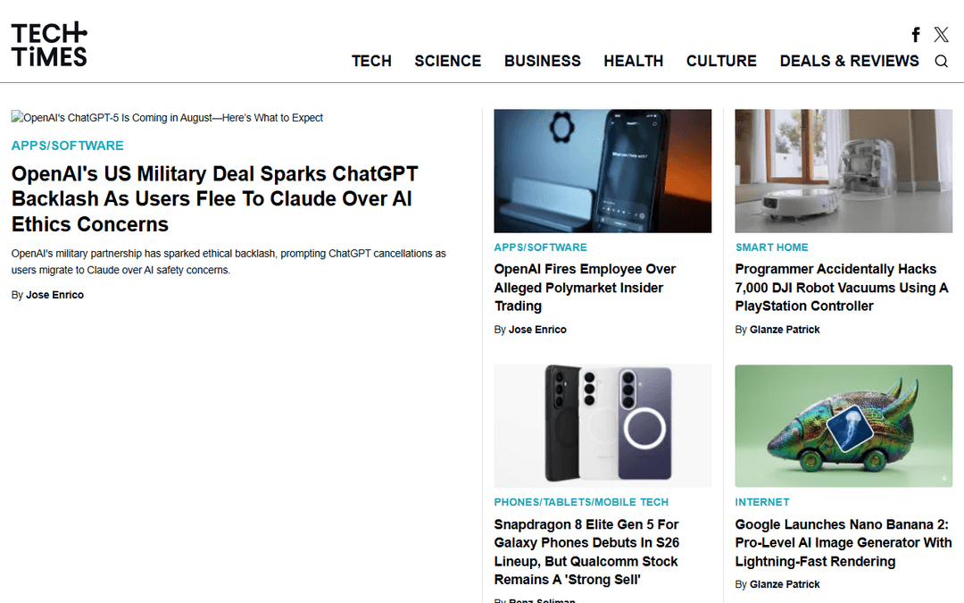The image size is (964, 603).
Task: Click the summary text about OpenAI's military partnership
Action: pyautogui.click(x=229, y=262)
